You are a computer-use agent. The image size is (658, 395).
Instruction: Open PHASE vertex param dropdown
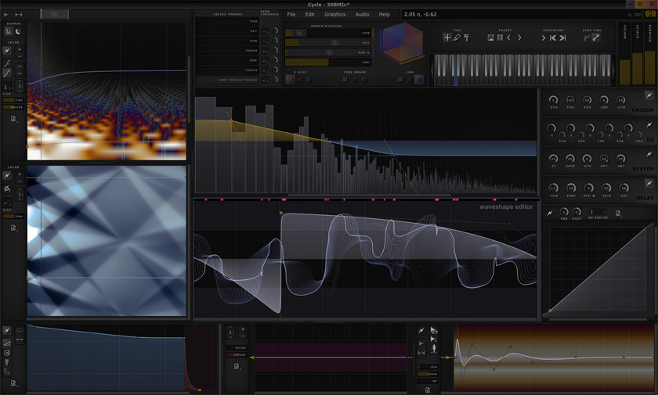(x=266, y=51)
